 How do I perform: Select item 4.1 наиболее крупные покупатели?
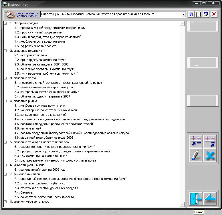click(x=40, y=106)
